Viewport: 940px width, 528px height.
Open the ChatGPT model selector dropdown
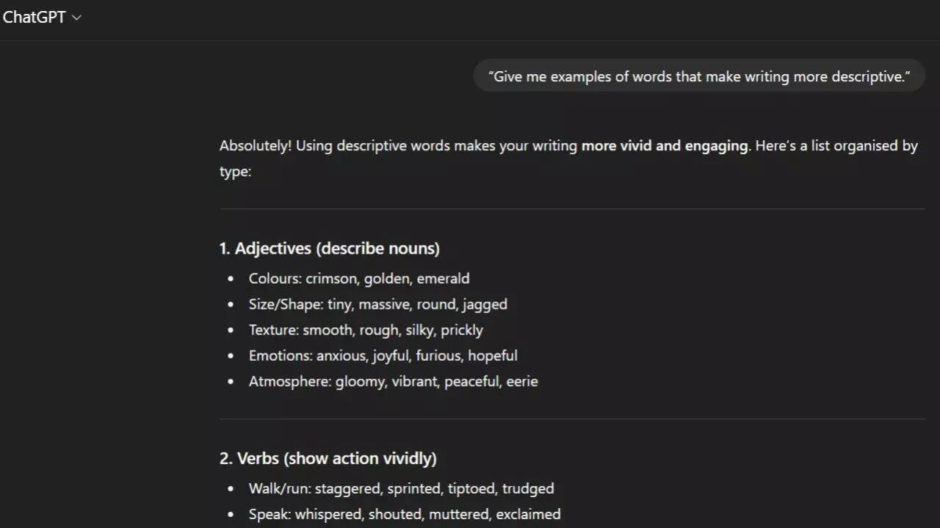pyautogui.click(x=42, y=18)
